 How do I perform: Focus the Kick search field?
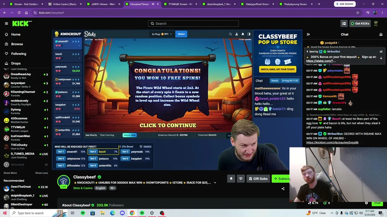(x=193, y=24)
